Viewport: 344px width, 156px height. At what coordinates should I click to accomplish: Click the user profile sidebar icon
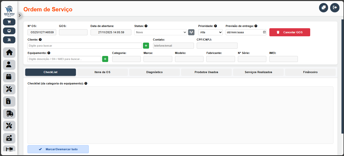(9, 65)
